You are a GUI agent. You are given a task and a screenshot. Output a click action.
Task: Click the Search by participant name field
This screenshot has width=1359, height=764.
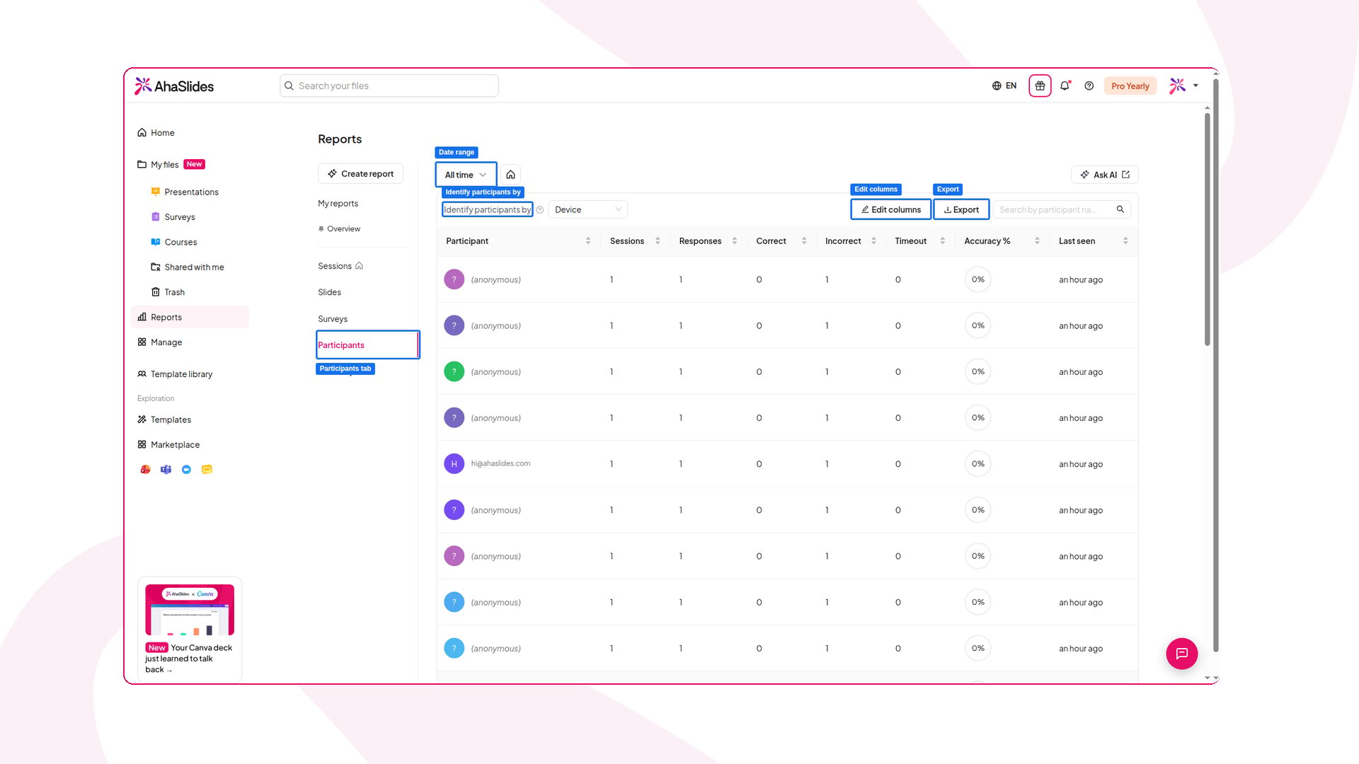(x=1062, y=209)
